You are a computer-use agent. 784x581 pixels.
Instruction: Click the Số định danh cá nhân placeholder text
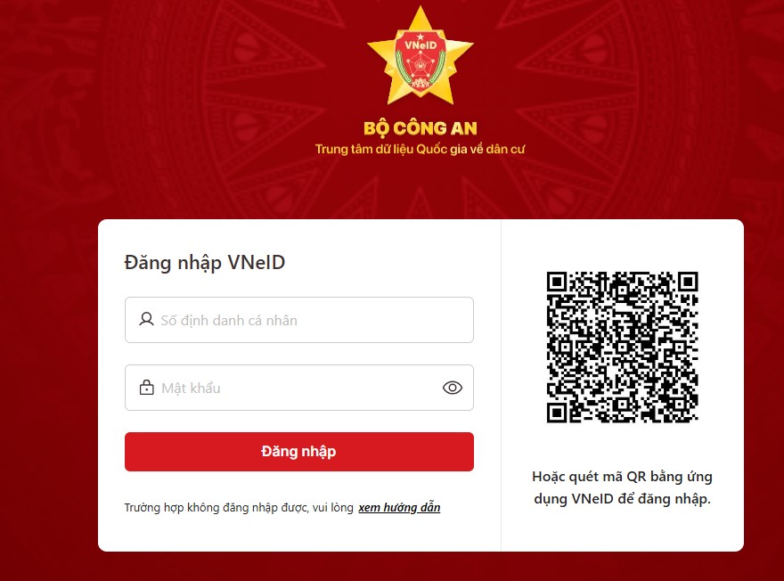(229, 321)
